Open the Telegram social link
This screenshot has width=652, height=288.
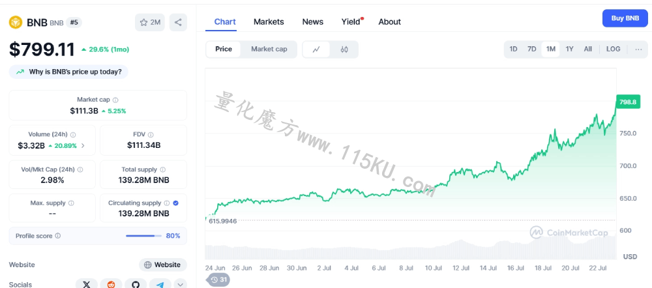pos(160,284)
